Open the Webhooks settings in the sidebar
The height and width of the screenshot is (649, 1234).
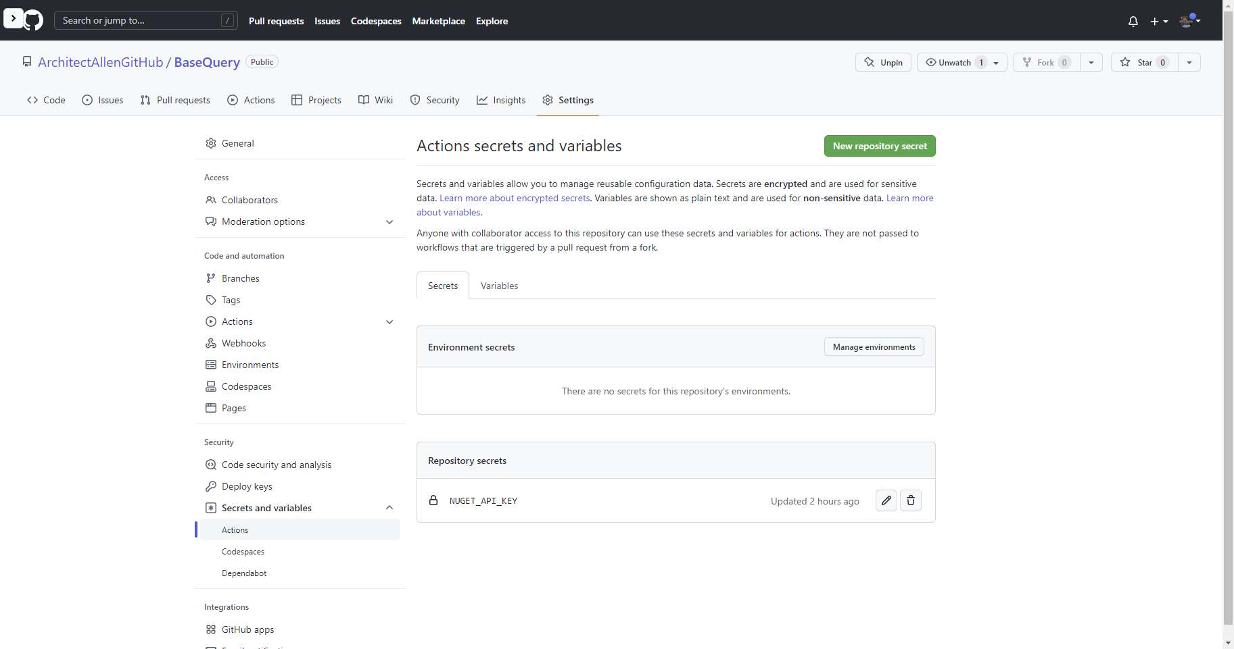coord(243,343)
